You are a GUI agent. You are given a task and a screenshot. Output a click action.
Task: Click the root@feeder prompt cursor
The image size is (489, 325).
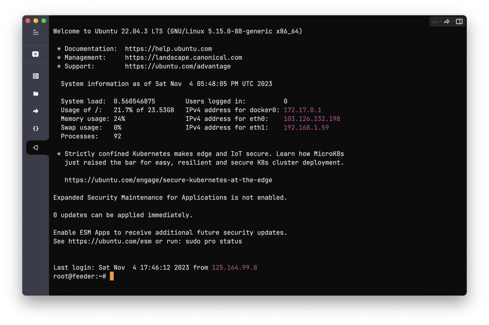[112, 276]
